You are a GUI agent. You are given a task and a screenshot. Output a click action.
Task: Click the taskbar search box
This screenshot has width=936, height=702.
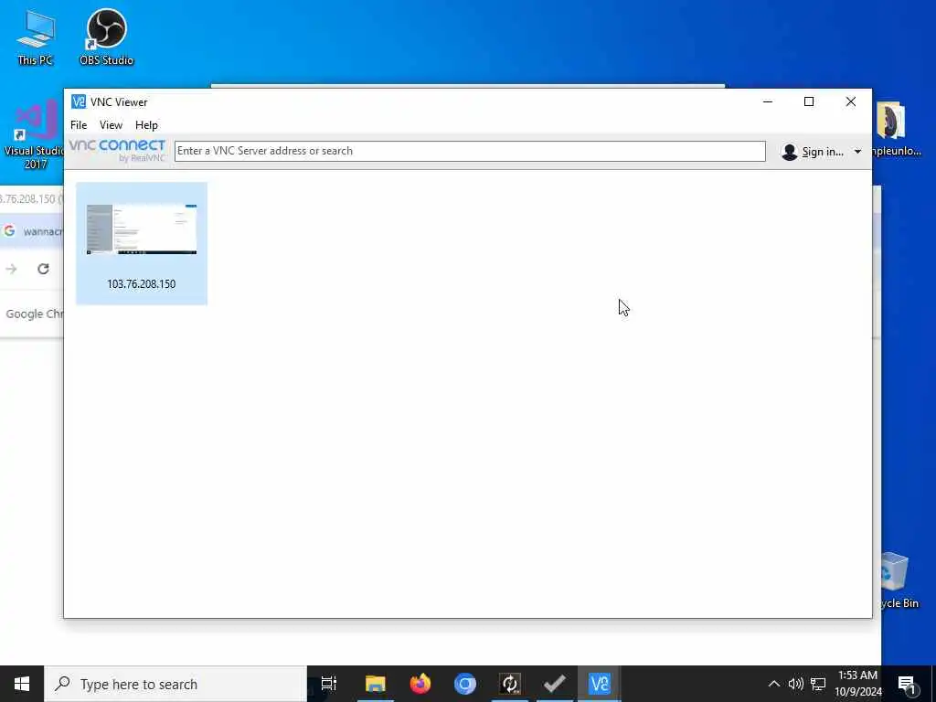coord(175,684)
